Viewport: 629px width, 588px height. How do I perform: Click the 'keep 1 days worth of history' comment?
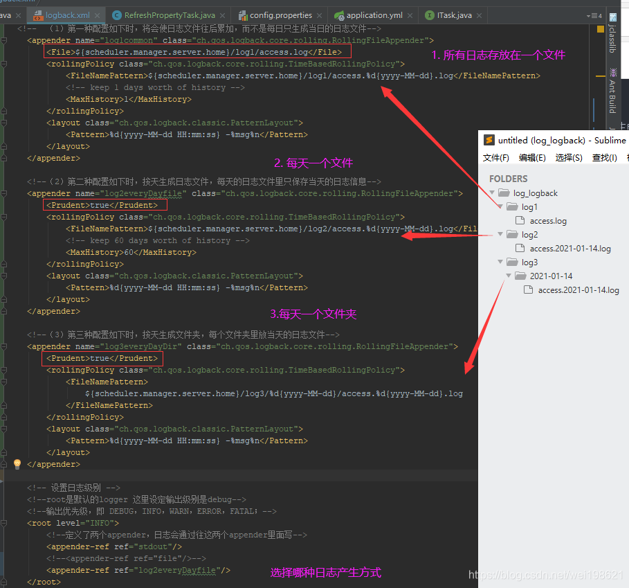coord(155,87)
